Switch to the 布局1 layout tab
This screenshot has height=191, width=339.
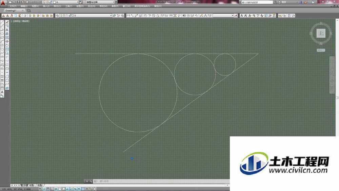pyautogui.click(x=32, y=185)
